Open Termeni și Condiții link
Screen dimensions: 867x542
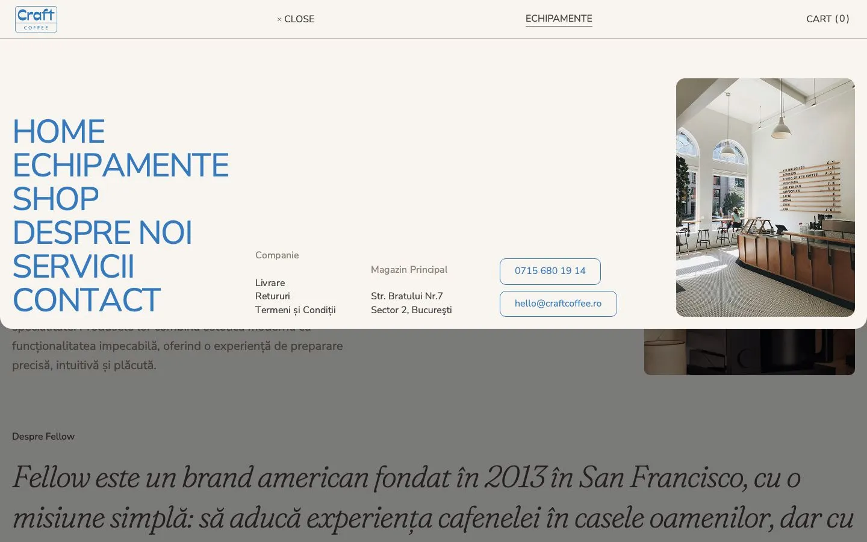[x=295, y=310]
